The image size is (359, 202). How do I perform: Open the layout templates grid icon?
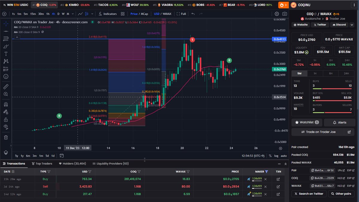[123, 14]
